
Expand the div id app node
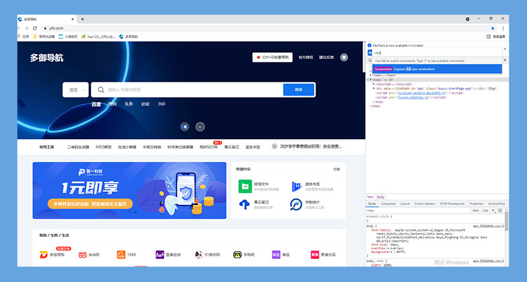click(x=374, y=88)
